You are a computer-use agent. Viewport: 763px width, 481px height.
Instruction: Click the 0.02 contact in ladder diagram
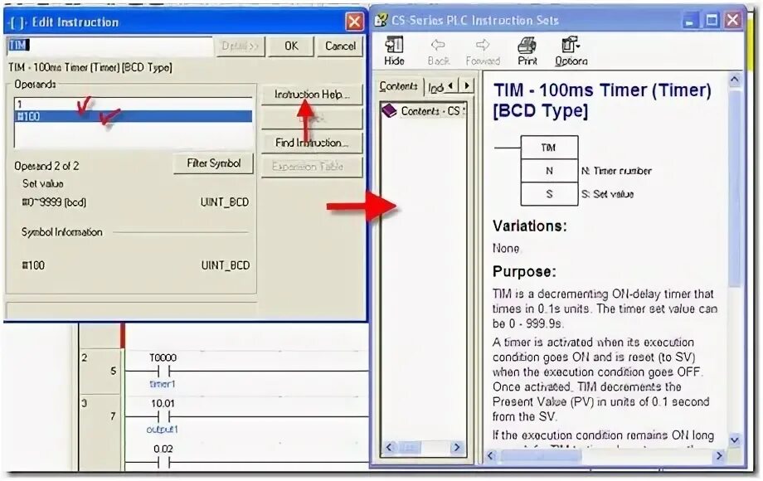coord(163,463)
